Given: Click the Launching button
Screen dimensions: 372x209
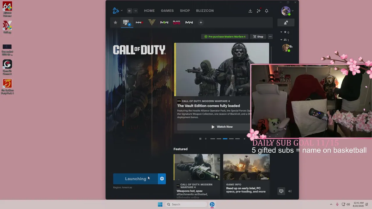Looking at the screenshot, I should (135, 179).
